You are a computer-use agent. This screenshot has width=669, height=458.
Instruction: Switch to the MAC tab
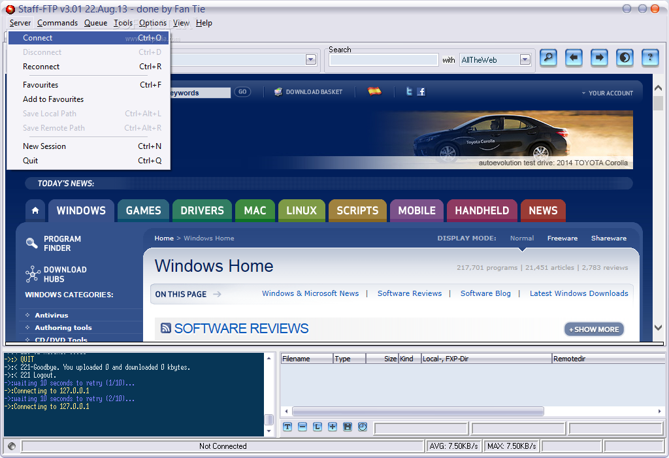click(x=255, y=210)
